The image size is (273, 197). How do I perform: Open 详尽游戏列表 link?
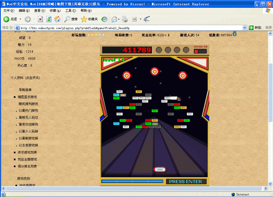pyautogui.click(x=27, y=152)
